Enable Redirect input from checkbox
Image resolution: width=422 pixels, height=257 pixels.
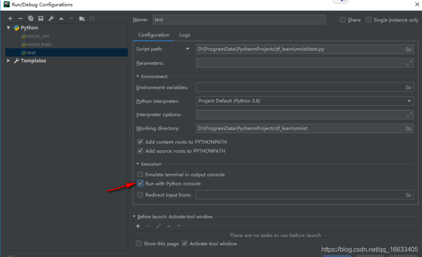(140, 195)
